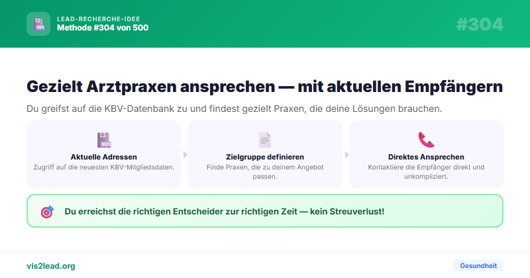Viewport: 530px width, 278px height.
Task: Open the vis2lead.org link
Action: pyautogui.click(x=51, y=266)
